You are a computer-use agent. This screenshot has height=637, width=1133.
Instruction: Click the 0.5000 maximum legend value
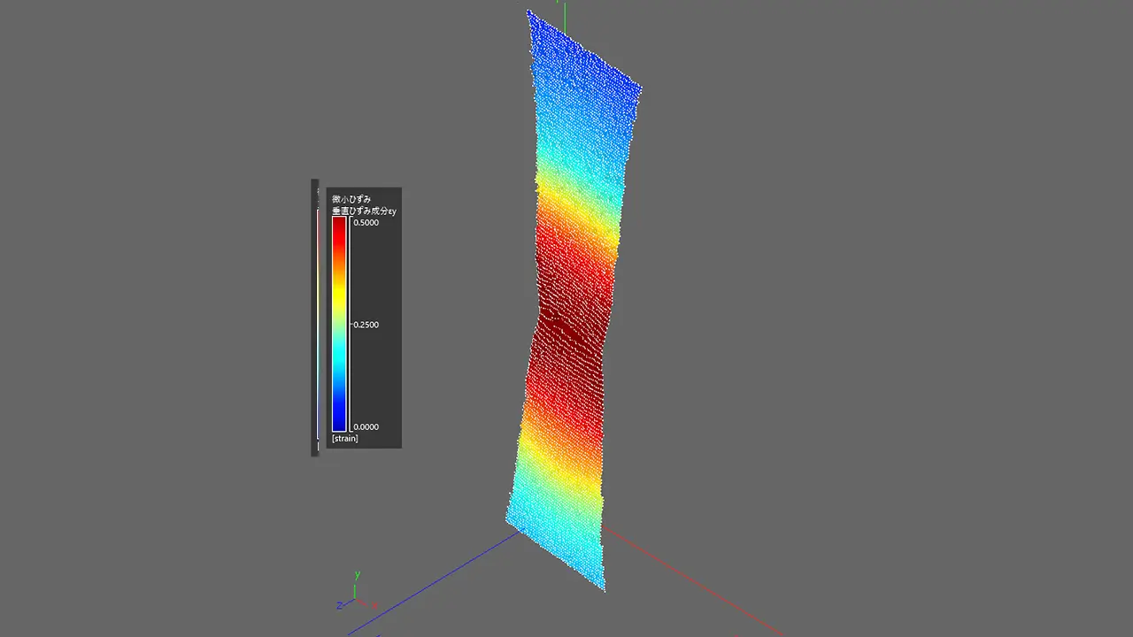(366, 222)
